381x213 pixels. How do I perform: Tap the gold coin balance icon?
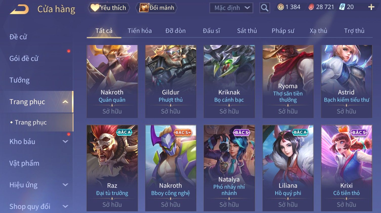pos(281,7)
